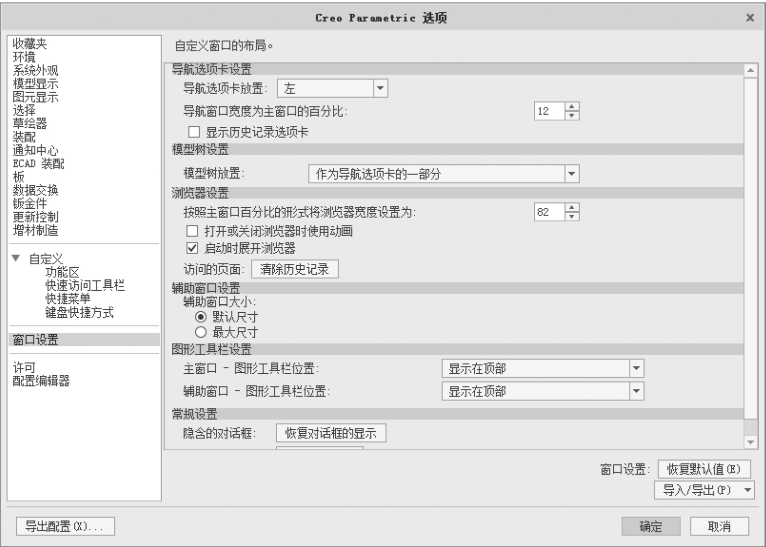Open 图元显示 category
This screenshot has height=547, width=766.
point(35,97)
